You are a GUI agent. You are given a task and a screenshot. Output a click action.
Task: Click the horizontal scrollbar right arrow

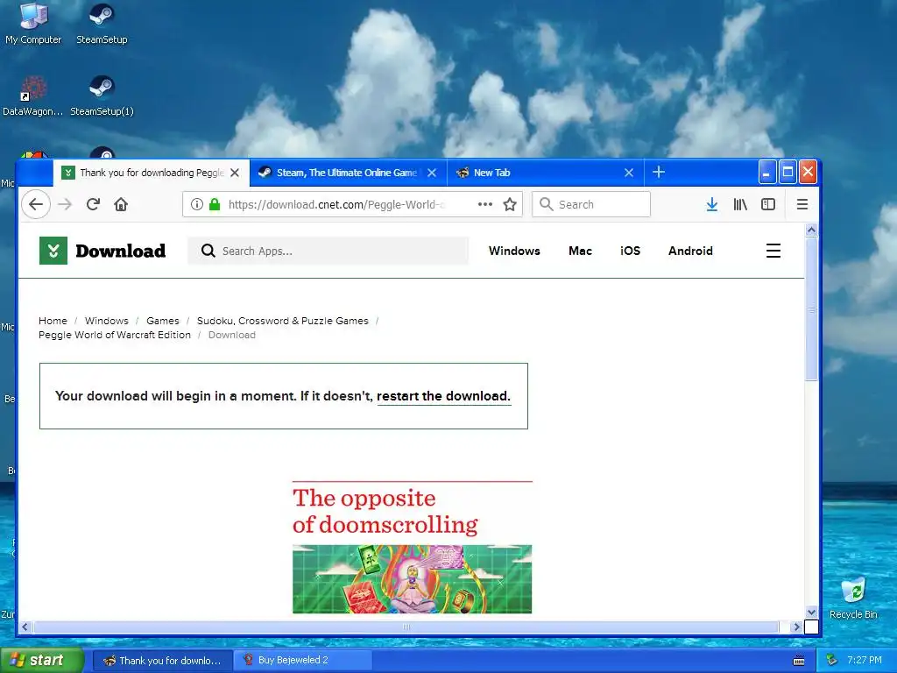pos(795,627)
